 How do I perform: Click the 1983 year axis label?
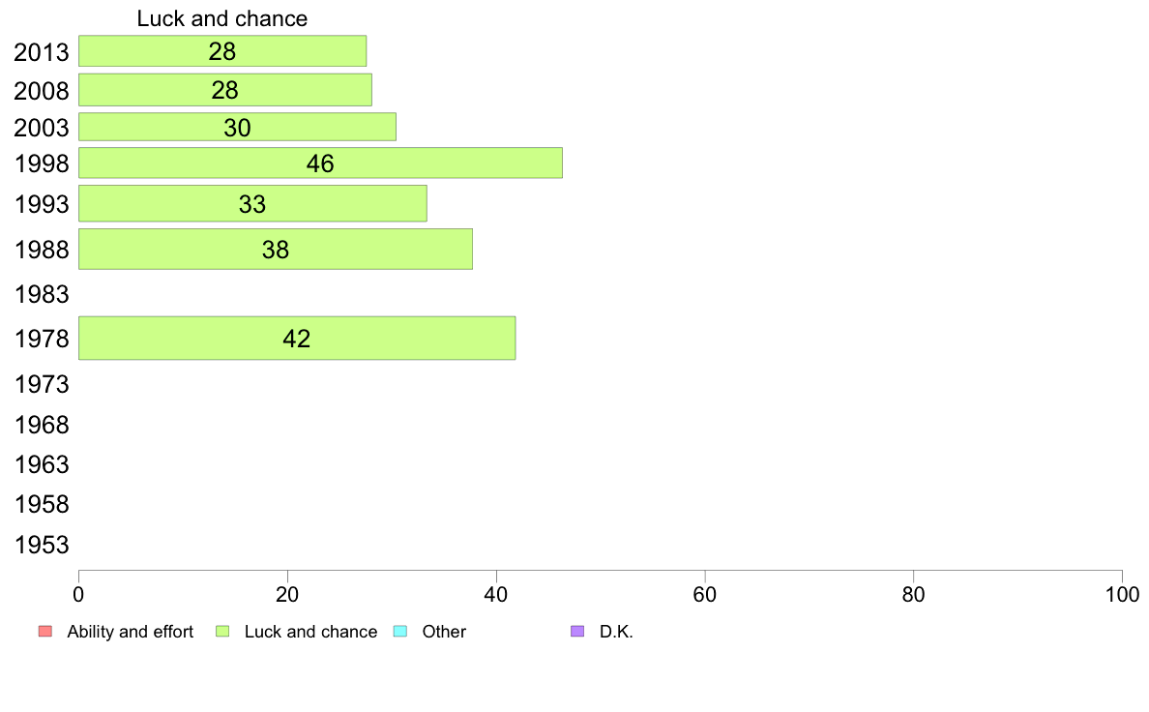click(42, 294)
